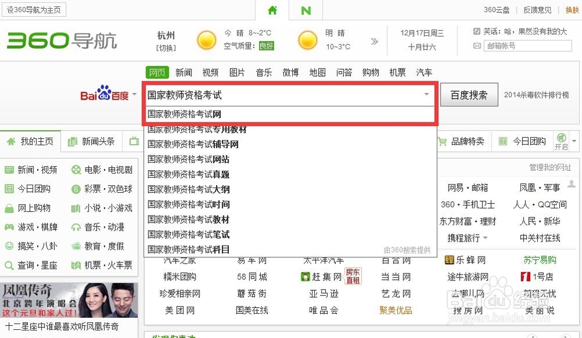Open 2014杀毒软件排行榜 link

pos(537,95)
